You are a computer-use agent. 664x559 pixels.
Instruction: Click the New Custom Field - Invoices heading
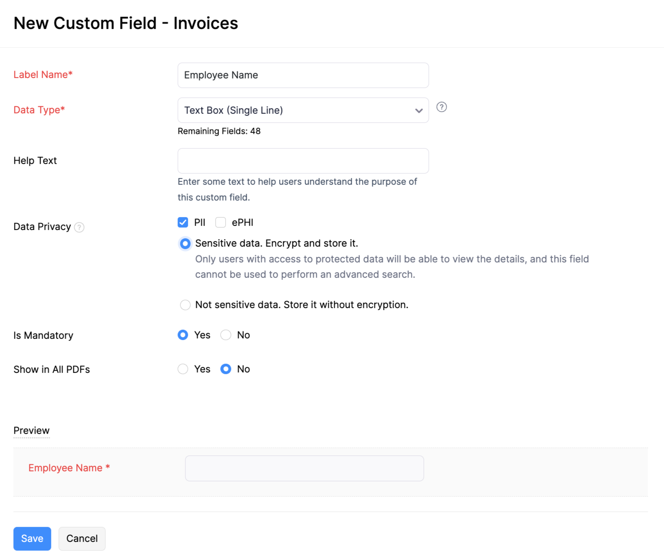126,23
